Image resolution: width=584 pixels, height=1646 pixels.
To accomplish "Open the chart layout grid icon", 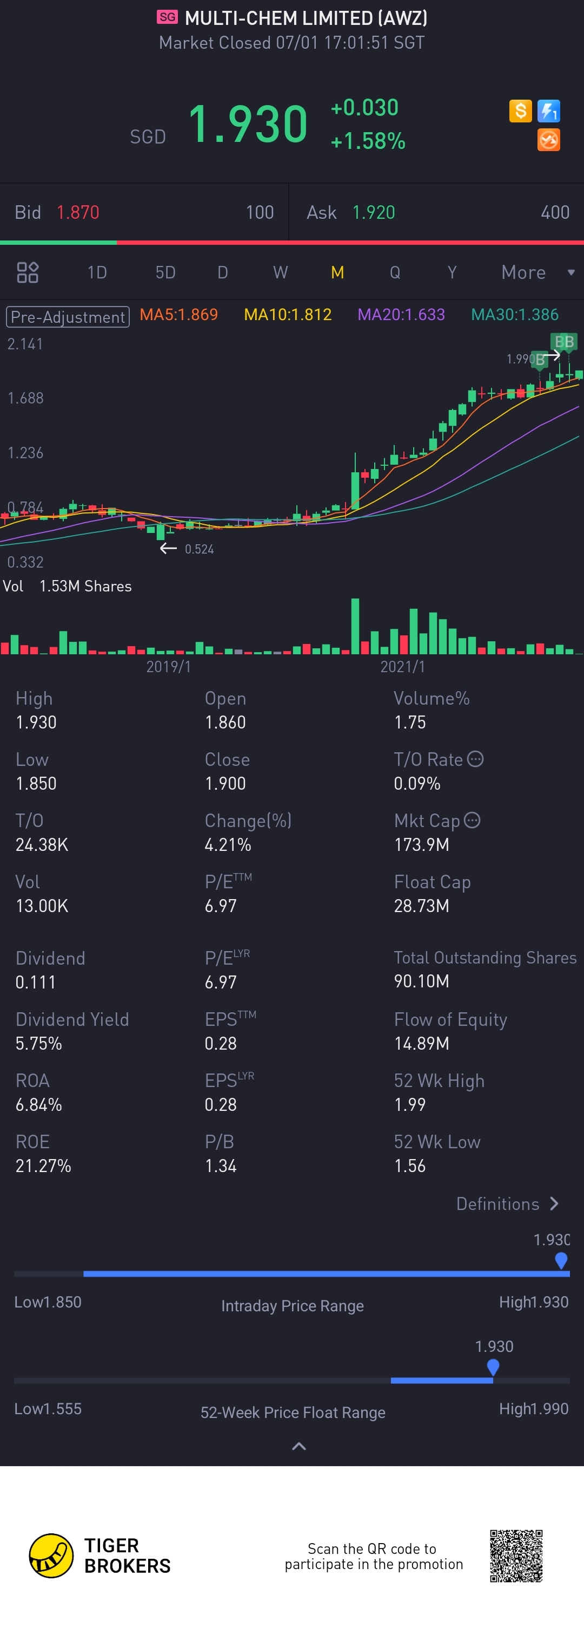I will point(28,272).
